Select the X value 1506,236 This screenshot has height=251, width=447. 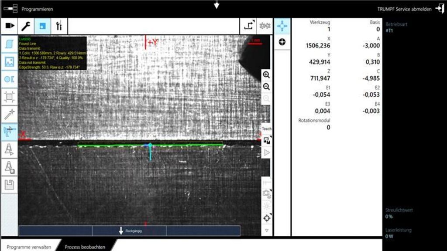tap(318, 46)
